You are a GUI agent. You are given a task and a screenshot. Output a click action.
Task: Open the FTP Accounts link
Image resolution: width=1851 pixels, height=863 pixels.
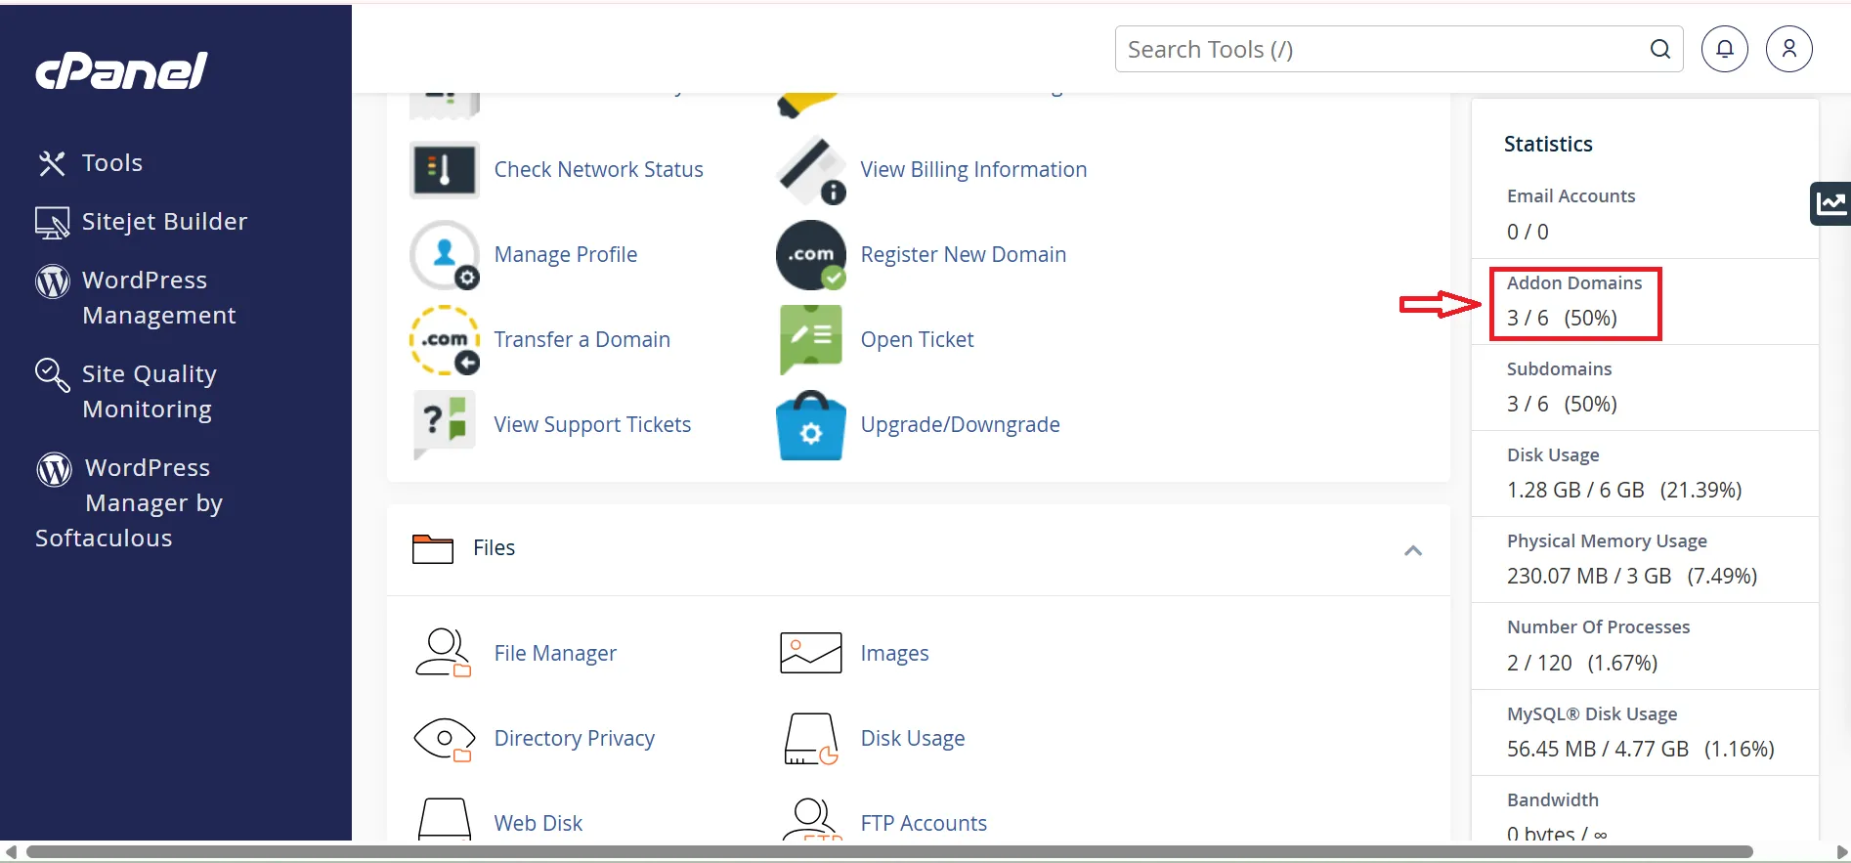pos(923,823)
